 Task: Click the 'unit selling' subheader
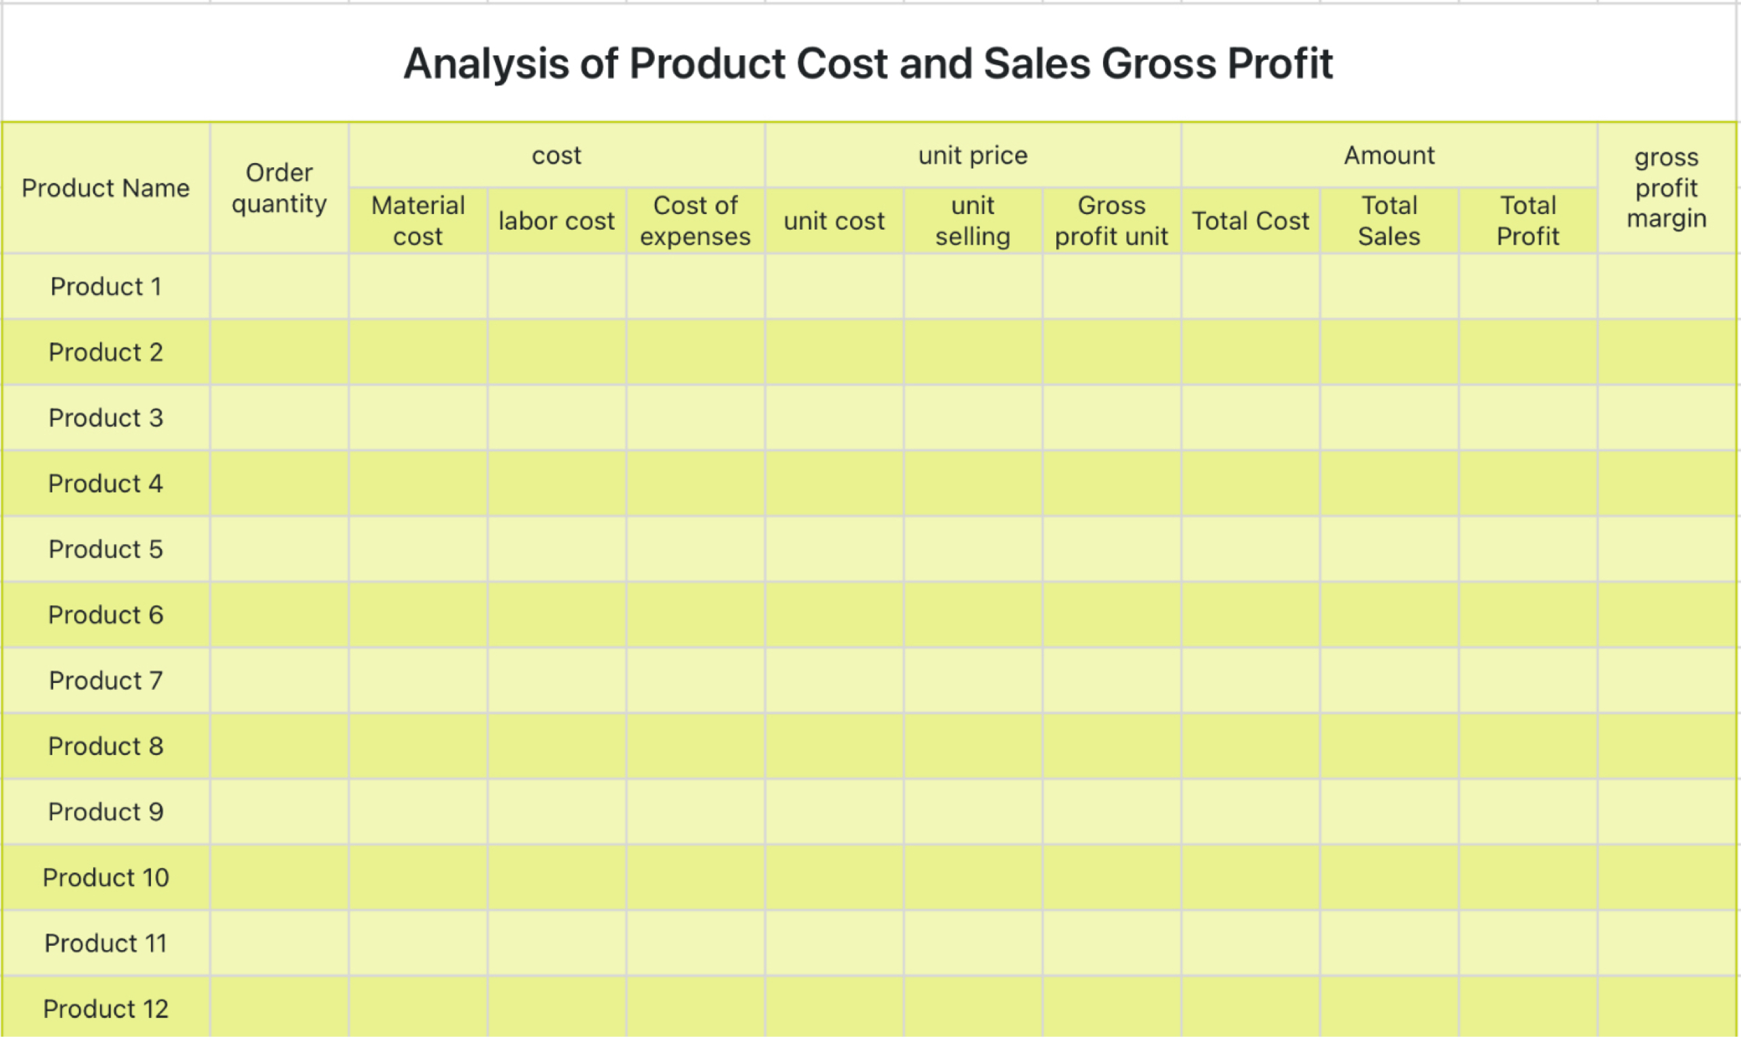click(x=973, y=221)
